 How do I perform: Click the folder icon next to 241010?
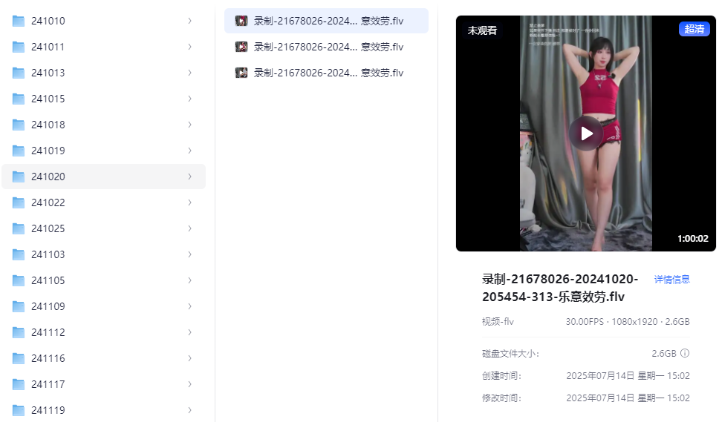(x=19, y=21)
